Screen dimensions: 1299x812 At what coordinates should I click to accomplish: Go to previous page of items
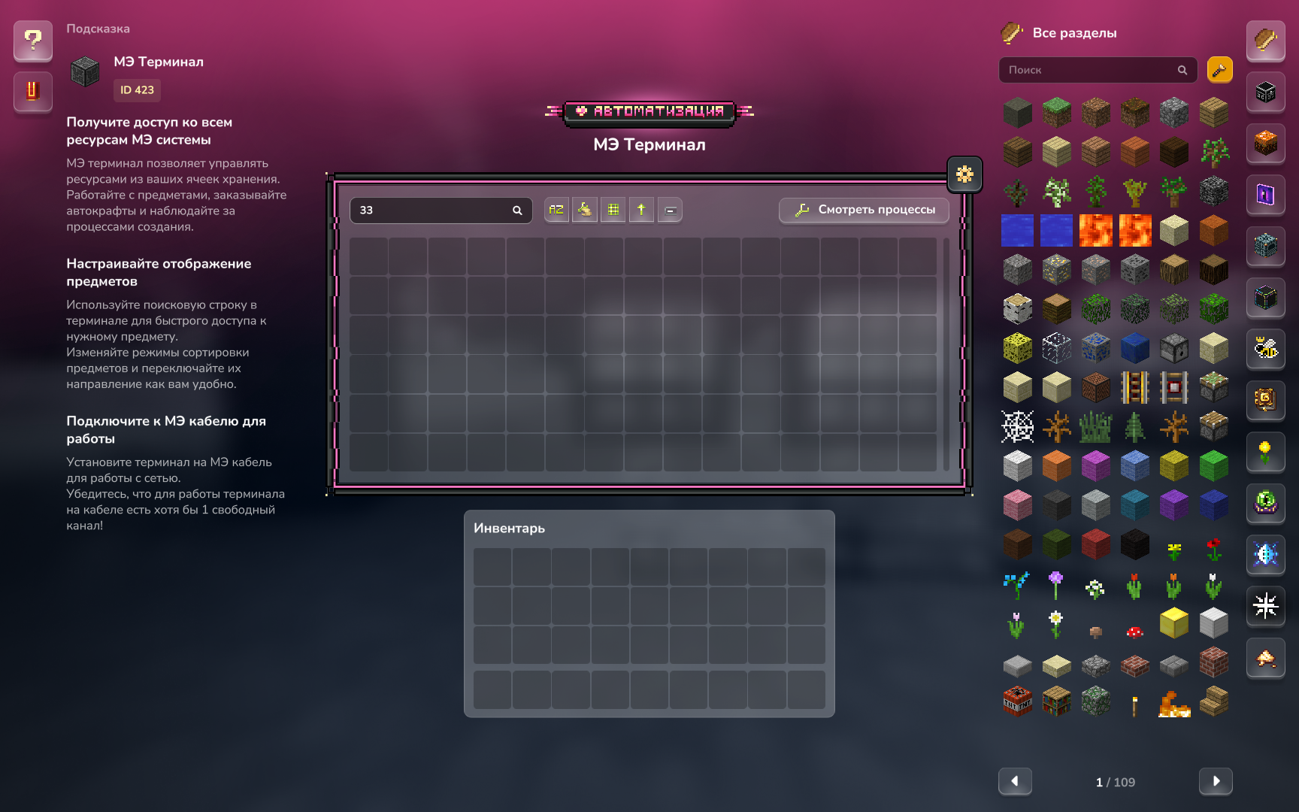tap(1015, 781)
